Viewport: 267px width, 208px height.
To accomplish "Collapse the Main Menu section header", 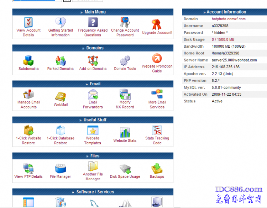I will click(x=93, y=12).
